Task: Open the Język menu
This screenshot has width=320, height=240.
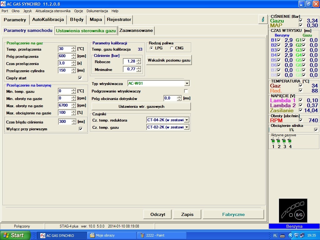Action: [x=27, y=11]
